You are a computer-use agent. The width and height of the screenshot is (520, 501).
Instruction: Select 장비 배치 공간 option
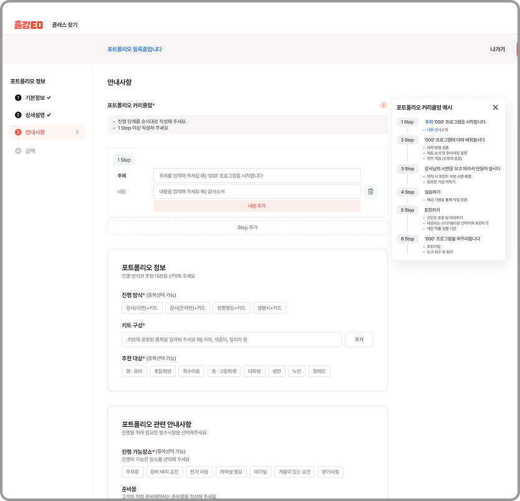coord(164,472)
